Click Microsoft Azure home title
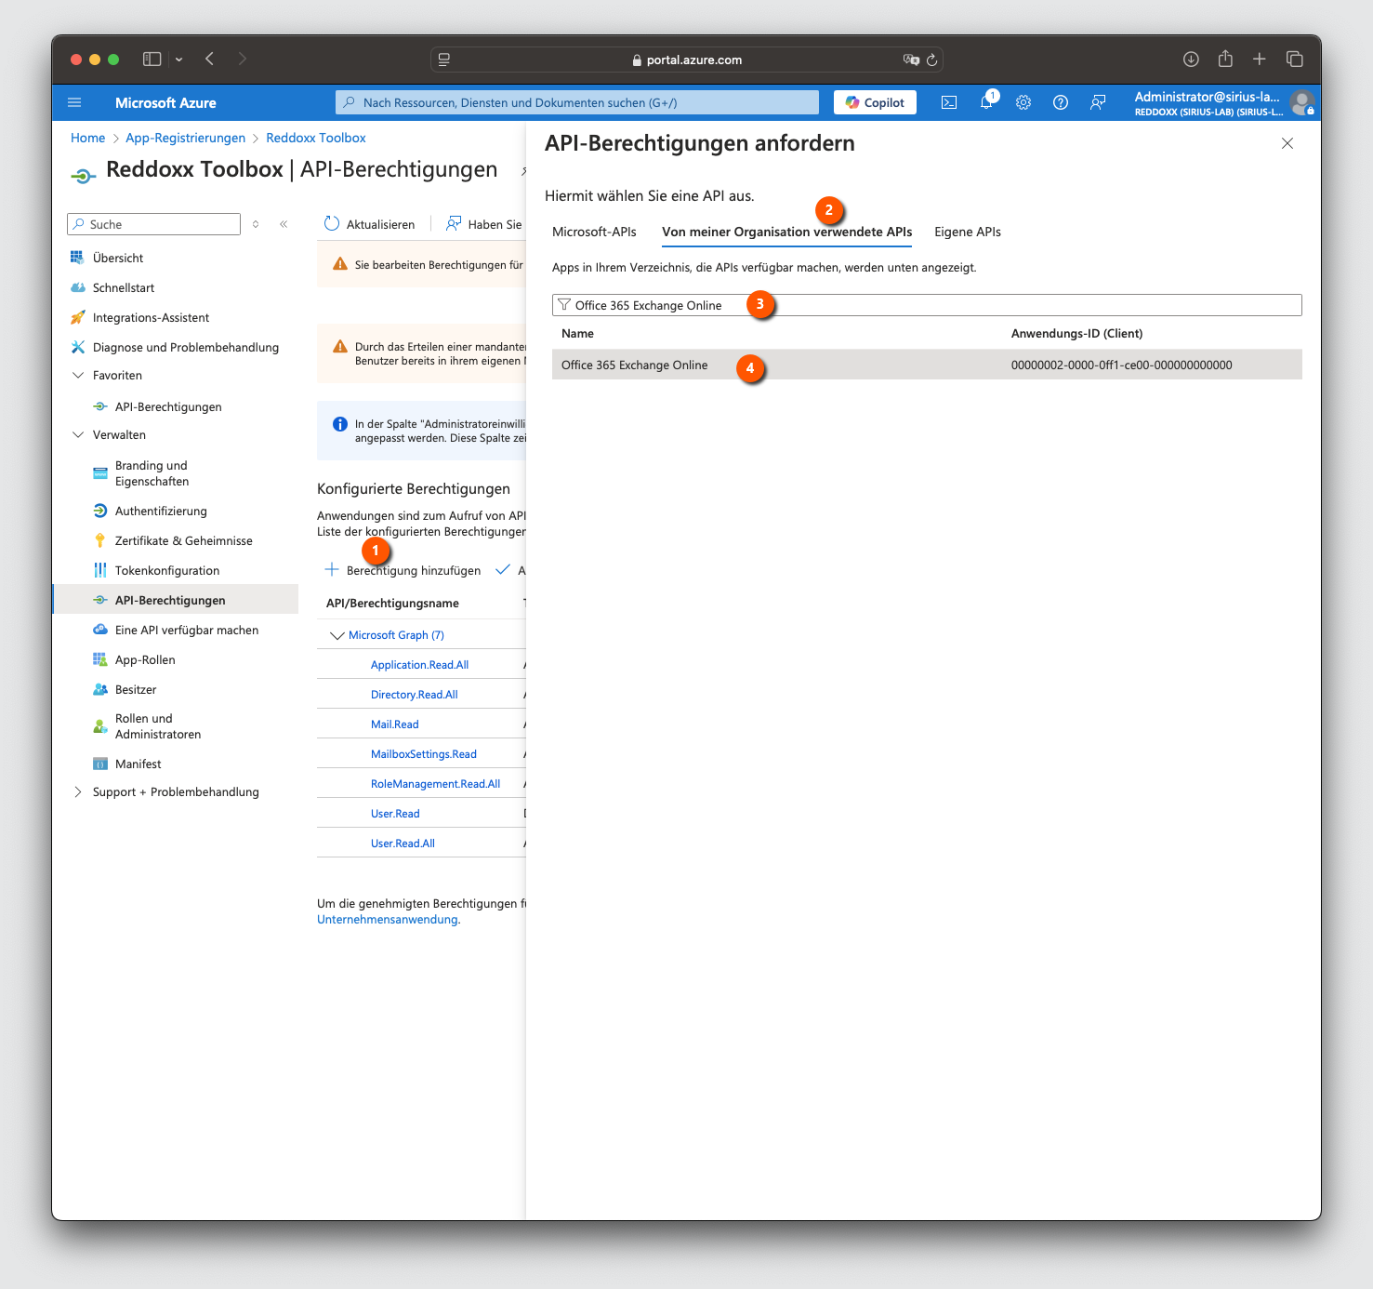 165,103
